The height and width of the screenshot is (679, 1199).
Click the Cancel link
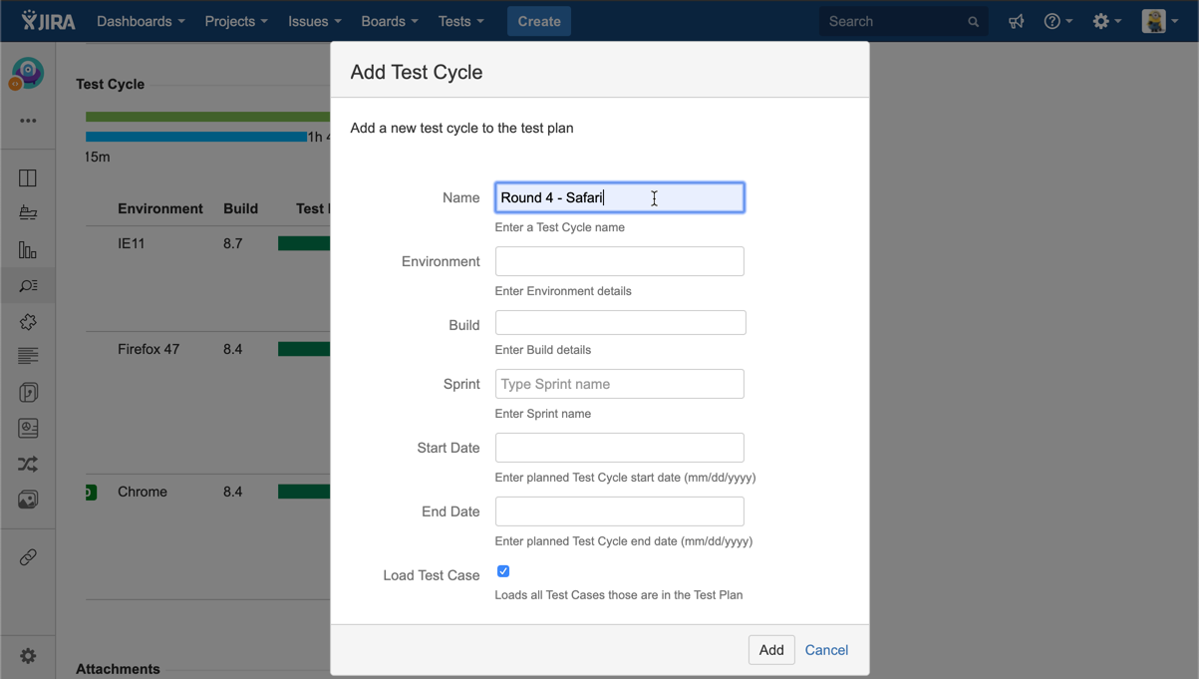[826, 650]
